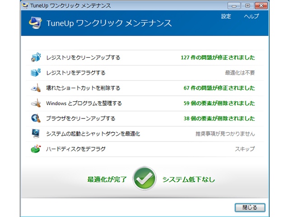Click the 閉じる button
Image resolution: width=289 pixels, height=217 pixels.
(x=250, y=208)
